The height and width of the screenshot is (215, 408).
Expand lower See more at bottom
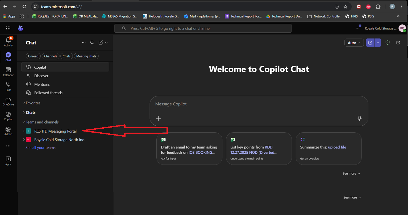352,197
